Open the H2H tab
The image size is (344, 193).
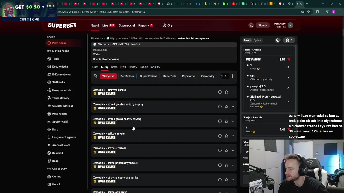coord(123,67)
